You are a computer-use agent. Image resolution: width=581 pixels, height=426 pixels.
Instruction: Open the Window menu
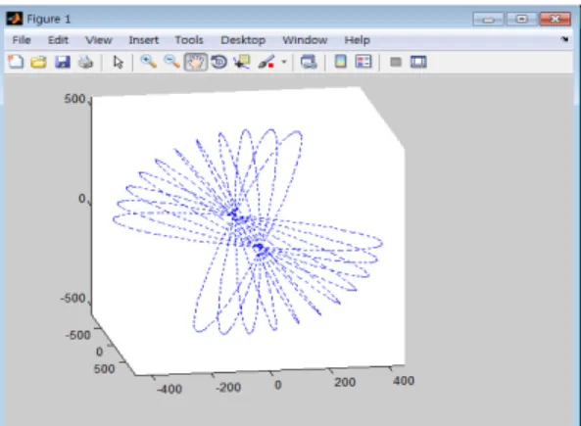(305, 40)
